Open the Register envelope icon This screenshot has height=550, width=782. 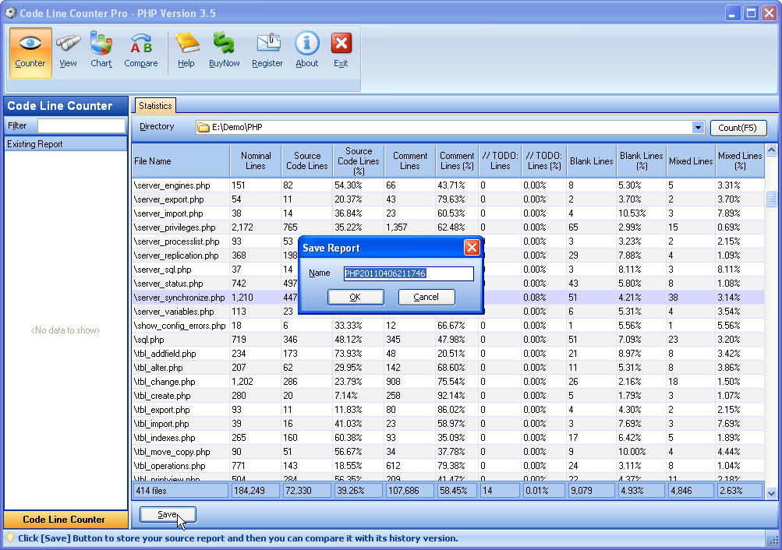click(267, 52)
